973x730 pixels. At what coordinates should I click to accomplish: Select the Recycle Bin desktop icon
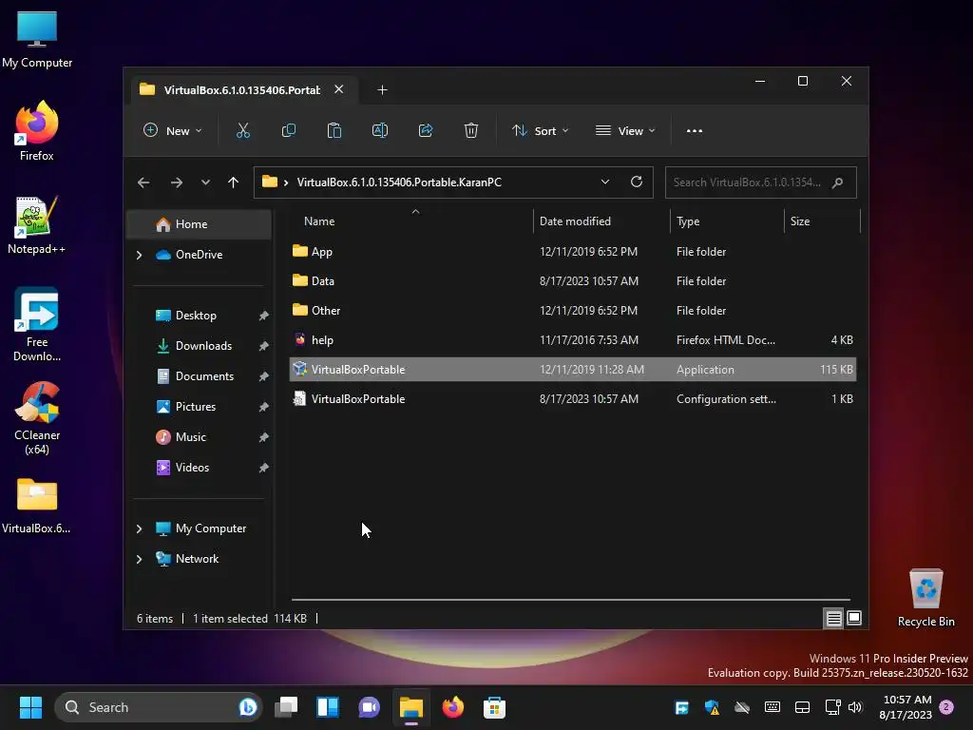pyautogui.click(x=925, y=598)
